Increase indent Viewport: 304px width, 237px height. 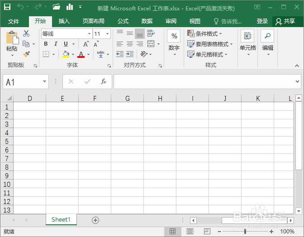coord(130,54)
